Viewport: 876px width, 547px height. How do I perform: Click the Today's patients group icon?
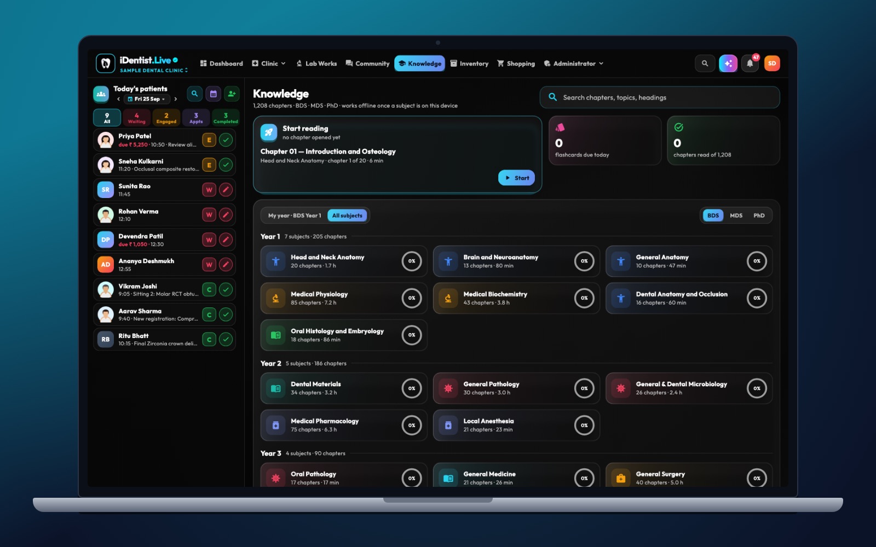tap(101, 94)
